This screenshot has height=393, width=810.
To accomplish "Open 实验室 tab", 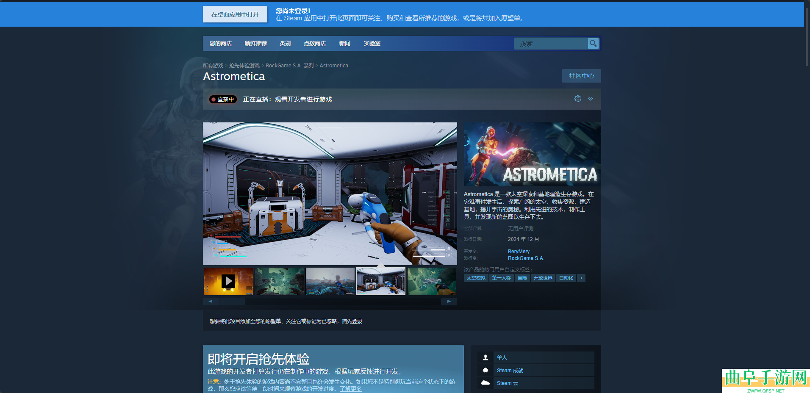I will coord(372,43).
